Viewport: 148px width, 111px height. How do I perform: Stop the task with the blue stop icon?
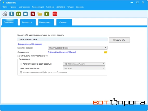tap(25, 14)
